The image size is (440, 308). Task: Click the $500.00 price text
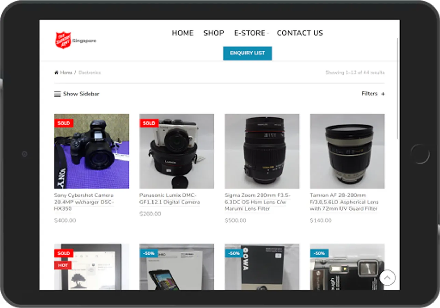(x=235, y=220)
